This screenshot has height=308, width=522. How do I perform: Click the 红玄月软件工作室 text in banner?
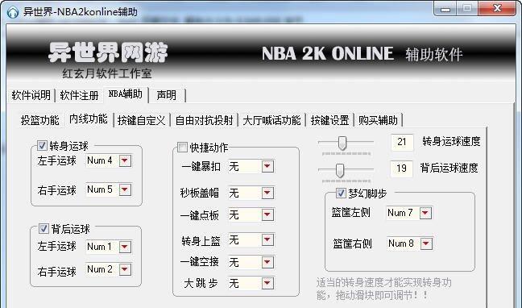(x=107, y=73)
